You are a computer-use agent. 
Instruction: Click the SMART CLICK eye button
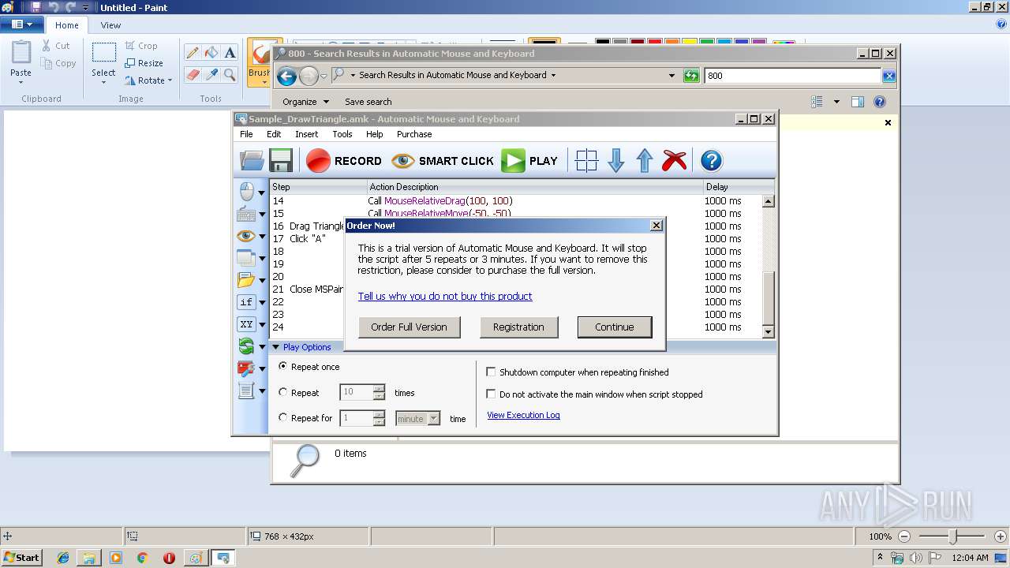pos(443,161)
